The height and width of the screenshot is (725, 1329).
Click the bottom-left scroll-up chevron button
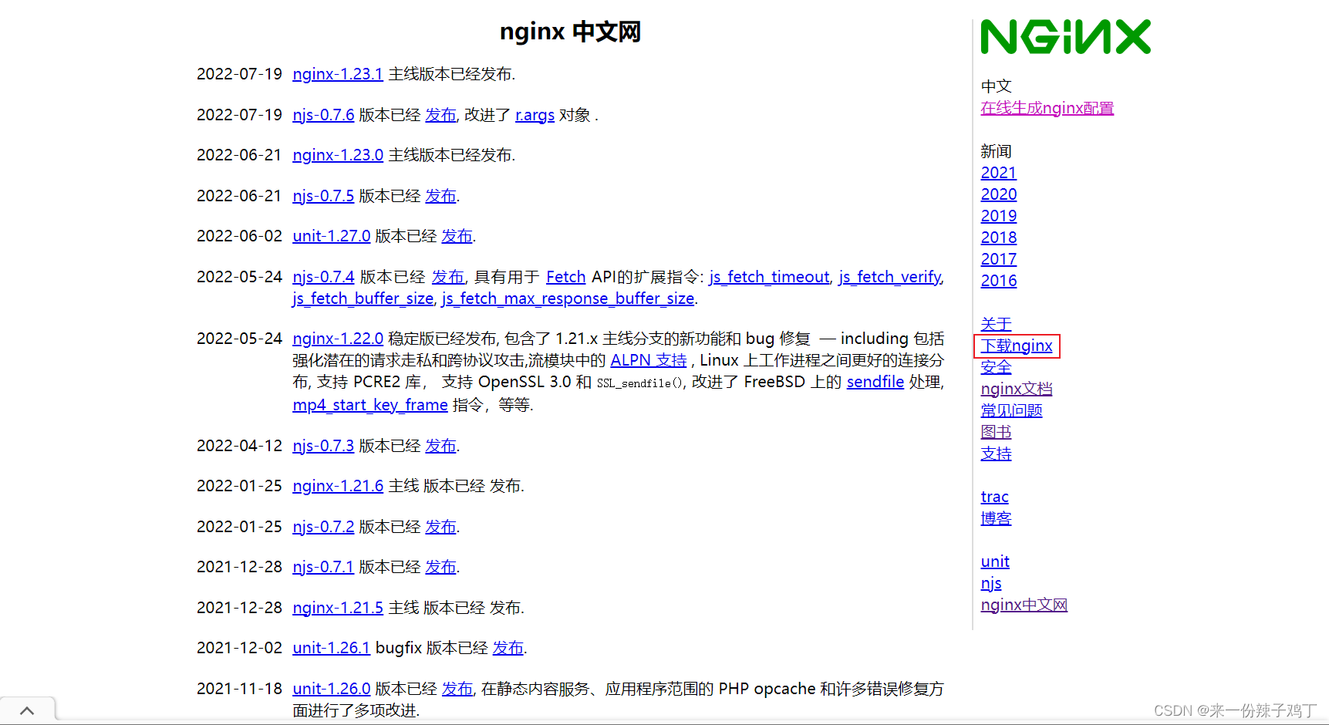(x=27, y=710)
